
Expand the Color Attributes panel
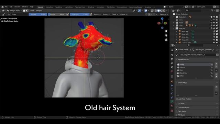point(183,107)
